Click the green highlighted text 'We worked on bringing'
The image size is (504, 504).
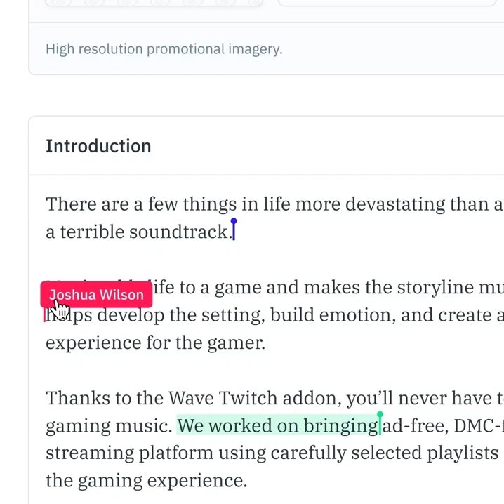tap(277, 426)
